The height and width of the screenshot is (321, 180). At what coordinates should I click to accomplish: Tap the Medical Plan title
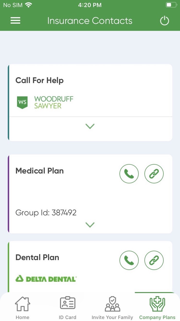(39, 171)
